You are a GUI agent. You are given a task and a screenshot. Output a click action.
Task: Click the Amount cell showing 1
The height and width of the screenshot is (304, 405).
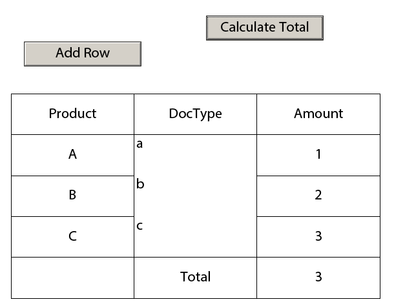[x=318, y=155]
